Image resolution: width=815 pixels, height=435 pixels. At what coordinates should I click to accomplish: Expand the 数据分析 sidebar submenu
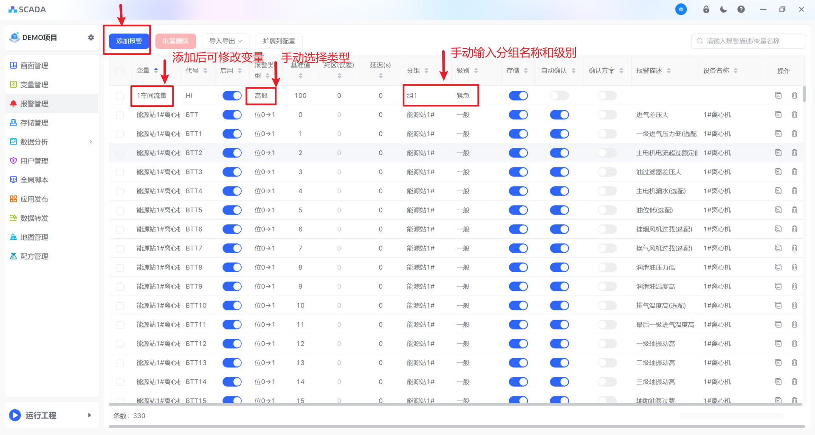coord(90,142)
